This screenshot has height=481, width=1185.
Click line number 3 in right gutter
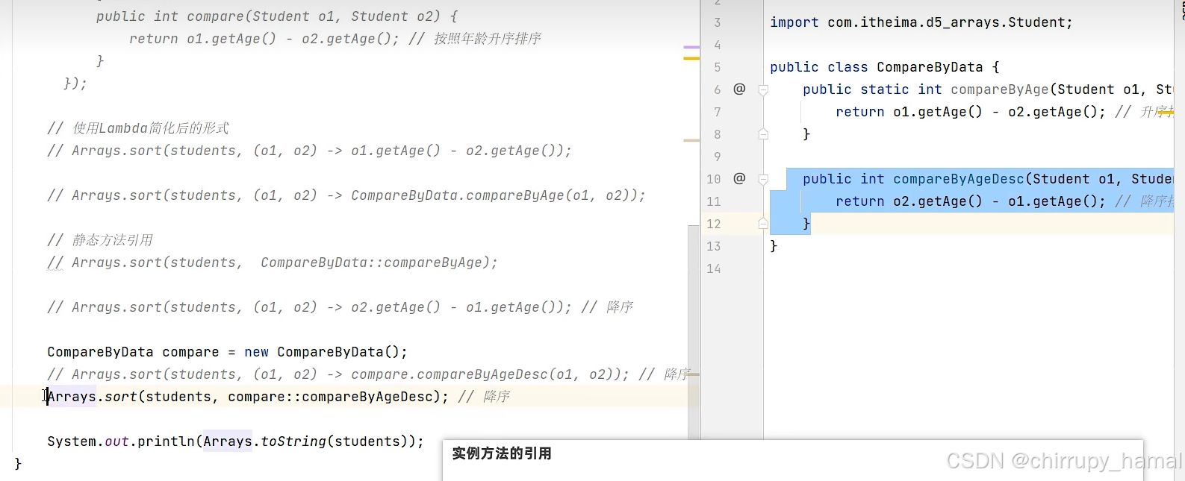(718, 22)
